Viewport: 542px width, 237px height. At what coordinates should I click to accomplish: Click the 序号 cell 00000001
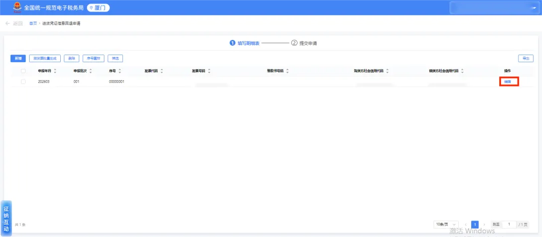tap(116, 82)
